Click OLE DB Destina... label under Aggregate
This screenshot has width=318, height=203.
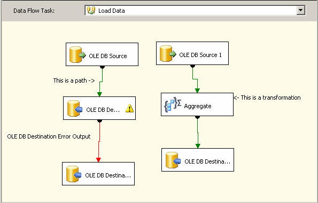[207, 161]
